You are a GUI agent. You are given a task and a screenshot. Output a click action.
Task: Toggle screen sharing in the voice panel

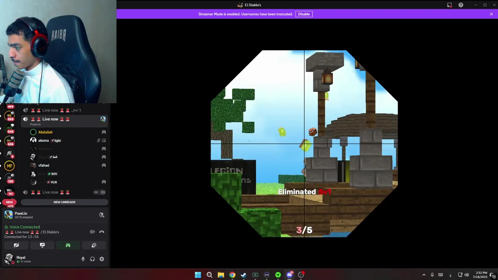click(42, 245)
